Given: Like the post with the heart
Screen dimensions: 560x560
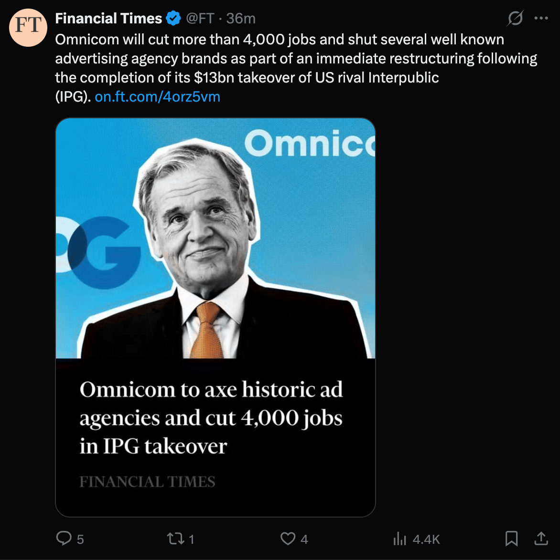Looking at the screenshot, I should [x=288, y=539].
